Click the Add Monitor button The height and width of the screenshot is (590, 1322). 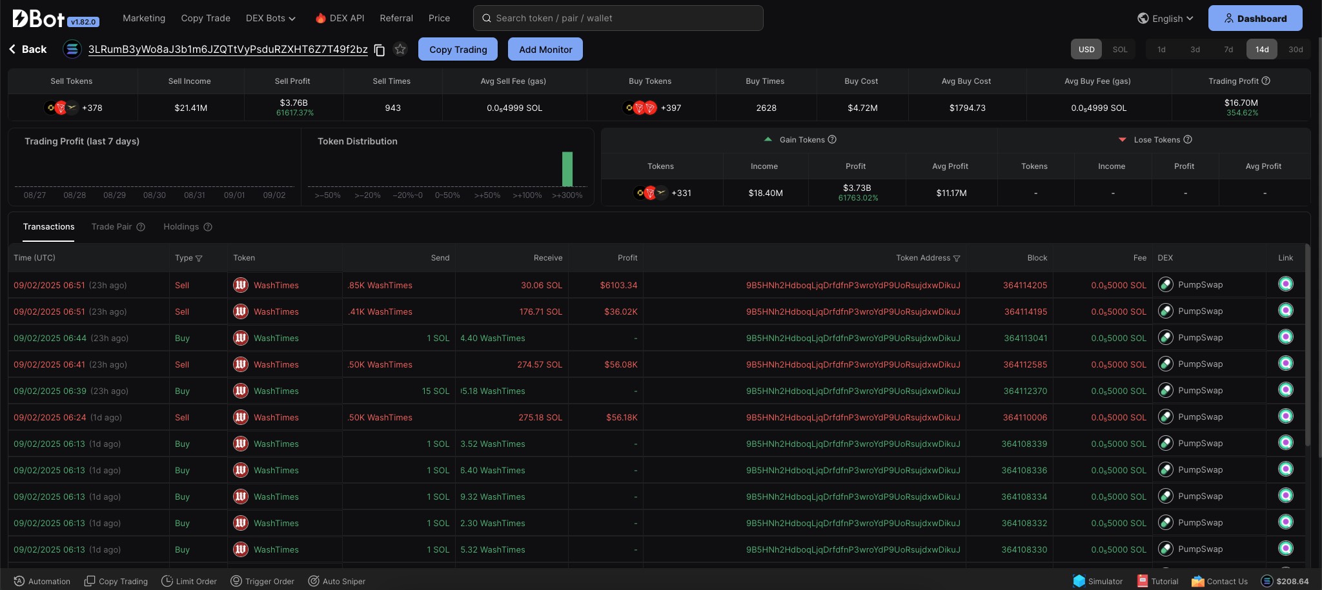pos(545,50)
